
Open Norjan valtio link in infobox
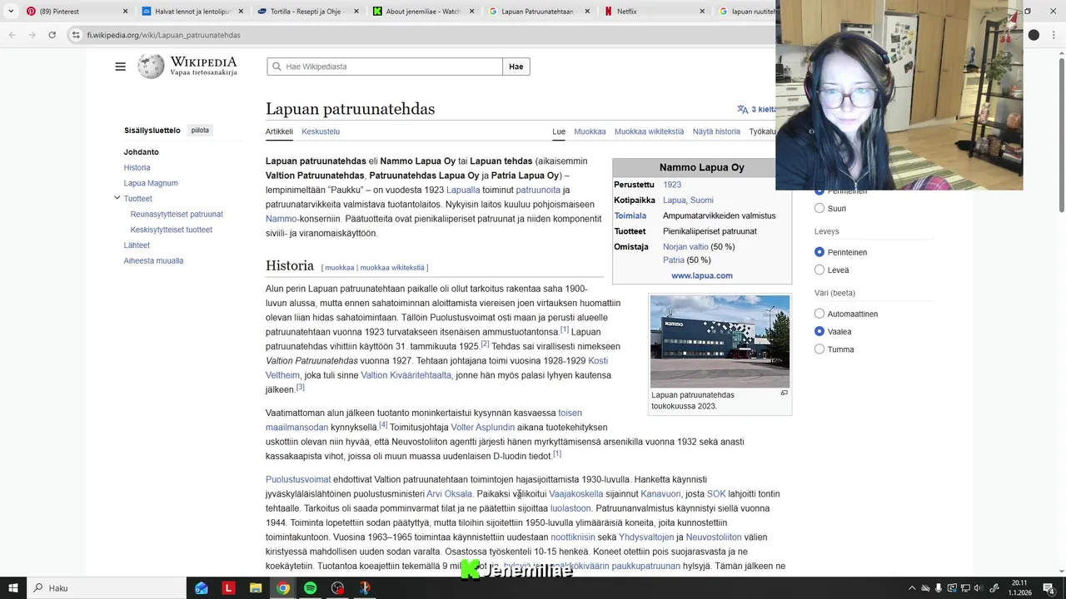tap(685, 247)
